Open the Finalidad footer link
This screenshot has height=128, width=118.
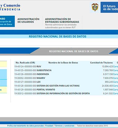point(49,126)
